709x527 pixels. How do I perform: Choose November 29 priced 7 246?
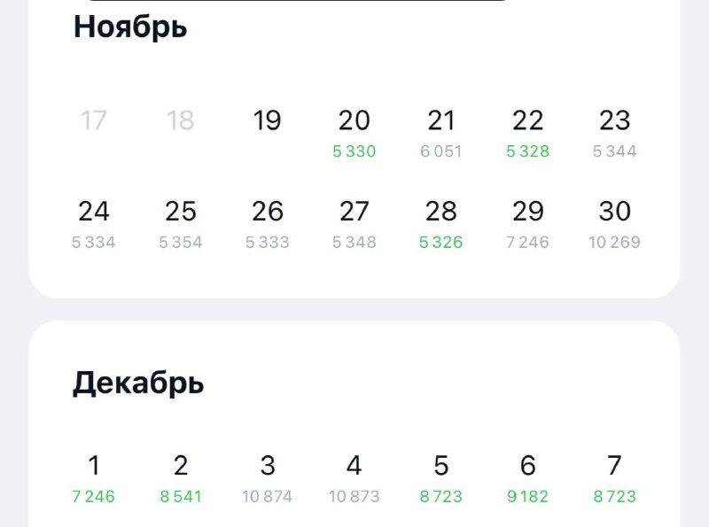pyautogui.click(x=528, y=222)
